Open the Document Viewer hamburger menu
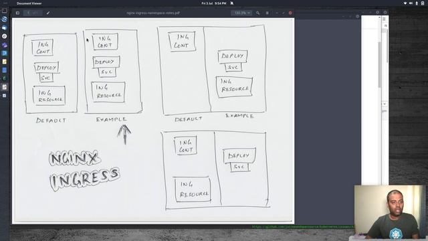 click(267, 13)
